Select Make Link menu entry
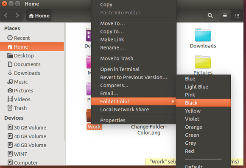 [134, 40]
